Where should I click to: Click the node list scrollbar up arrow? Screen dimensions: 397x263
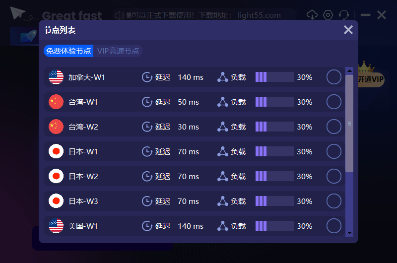(x=349, y=71)
